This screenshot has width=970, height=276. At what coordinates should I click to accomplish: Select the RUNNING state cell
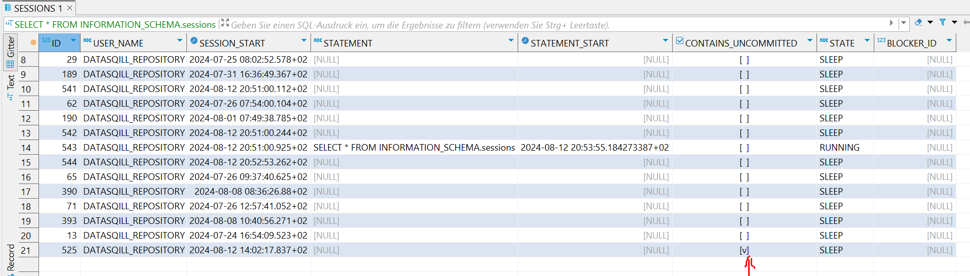(x=839, y=148)
